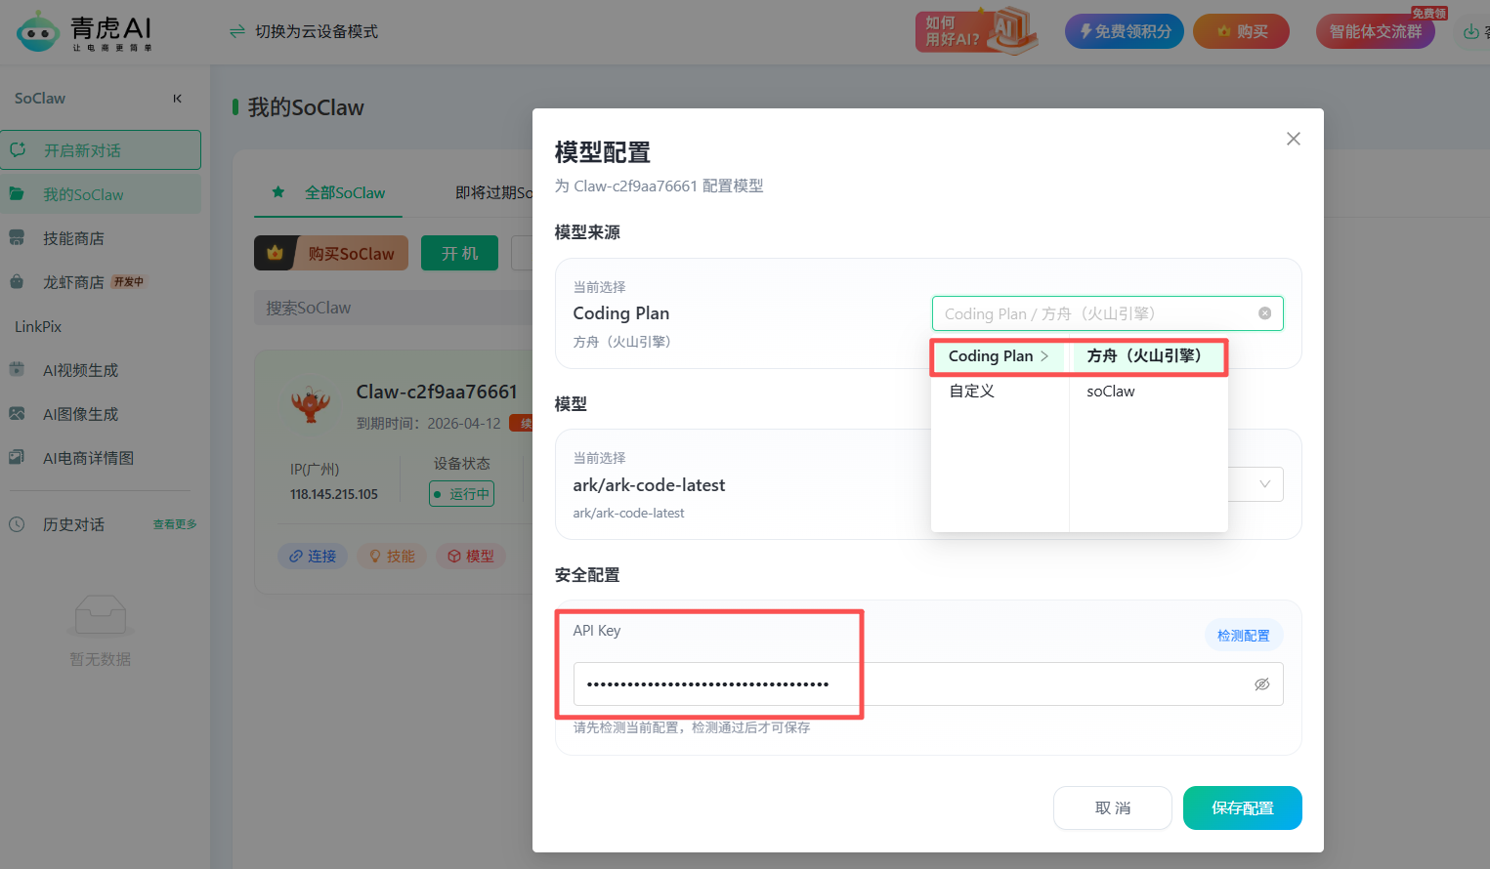This screenshot has width=1490, height=869.
Task: Switch to 即将过期SoClaw tab
Action: (494, 192)
